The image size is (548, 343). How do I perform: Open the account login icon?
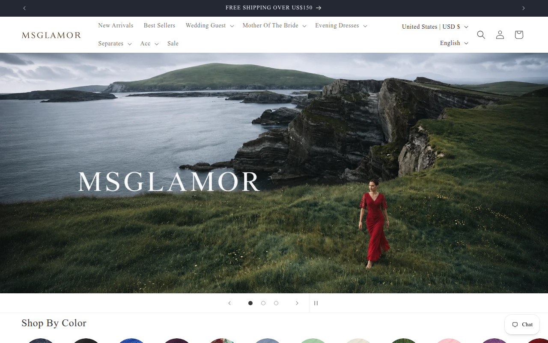[500, 35]
